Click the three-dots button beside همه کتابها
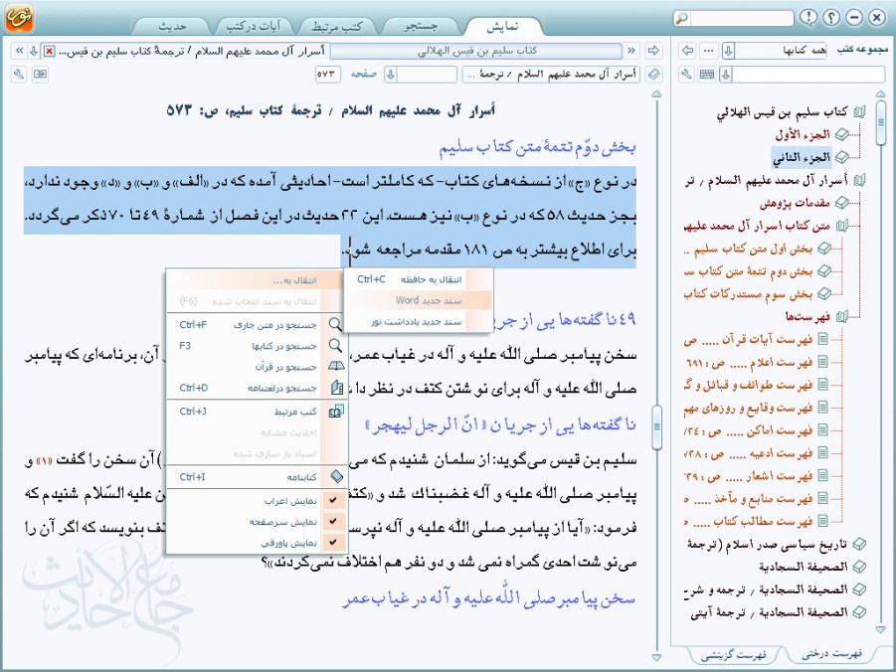The width and height of the screenshot is (896, 672). [x=709, y=51]
